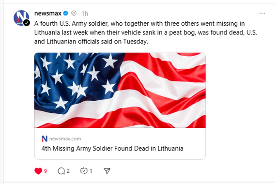Open replies via the comment bubble icon
The width and height of the screenshot is (275, 184).
pos(61,171)
